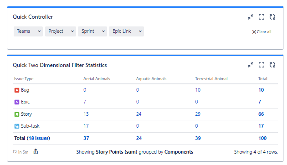The image size is (287, 165).
Task: Click the auto-refresh 'in 5m' indicator
Action: coord(20,152)
